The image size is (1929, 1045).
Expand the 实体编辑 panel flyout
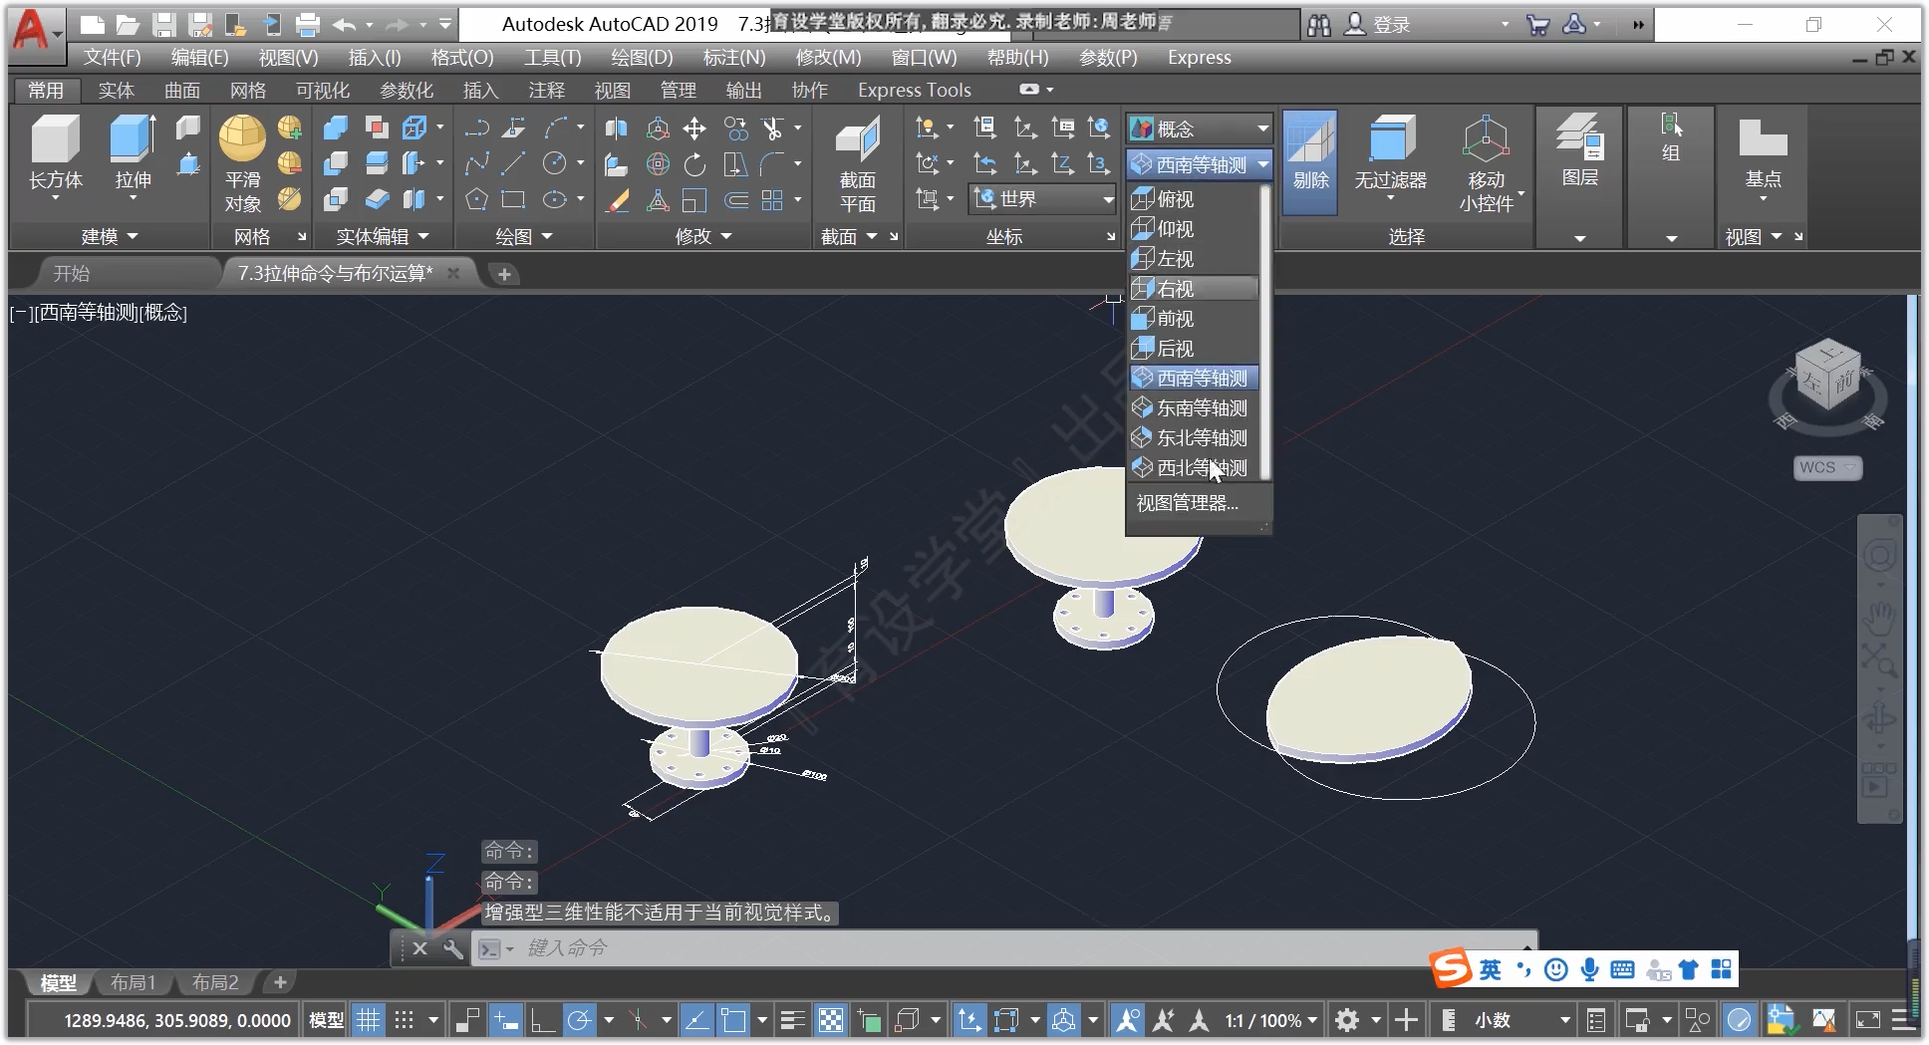click(x=382, y=236)
